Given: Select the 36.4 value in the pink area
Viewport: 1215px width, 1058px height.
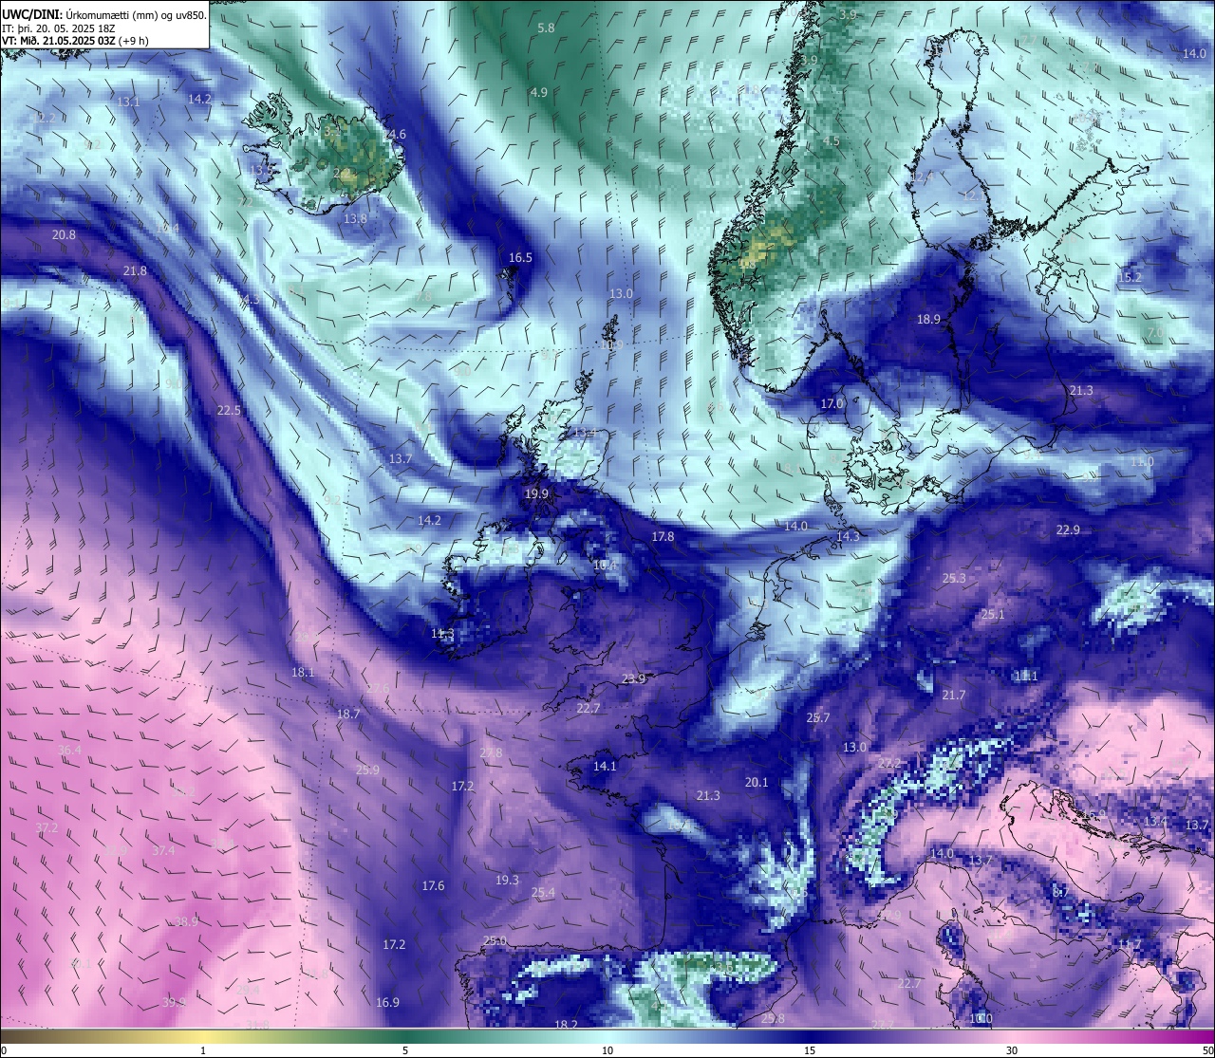Looking at the screenshot, I should coord(69,750).
